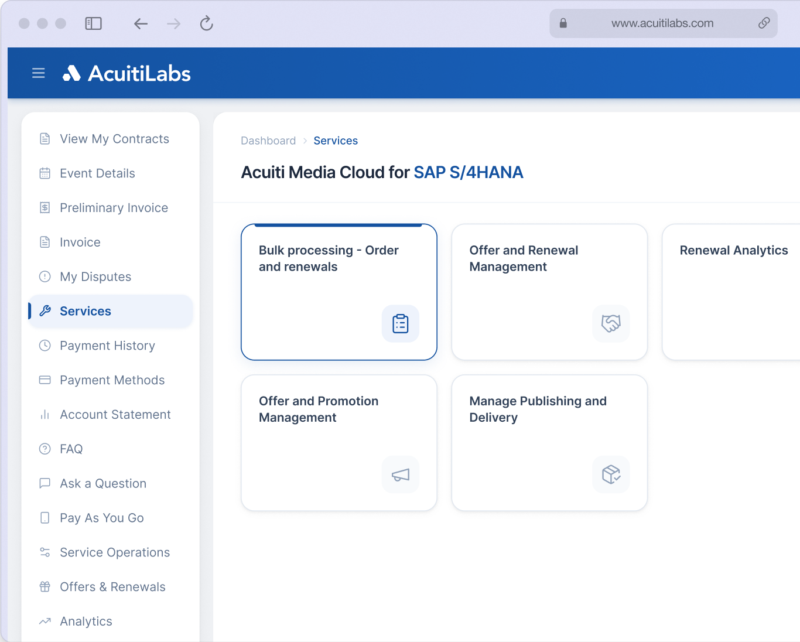The height and width of the screenshot is (642, 800).
Task: Open View My Contracts in the sidebar
Action: [x=111, y=139]
